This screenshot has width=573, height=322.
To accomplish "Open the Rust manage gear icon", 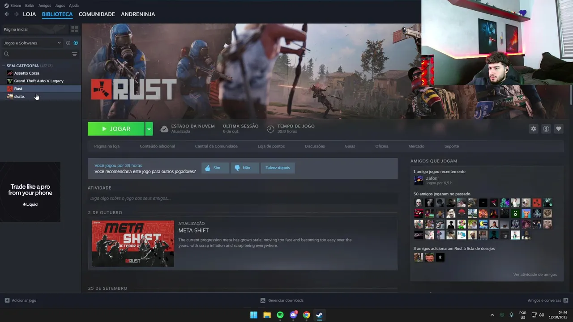I will (533, 129).
